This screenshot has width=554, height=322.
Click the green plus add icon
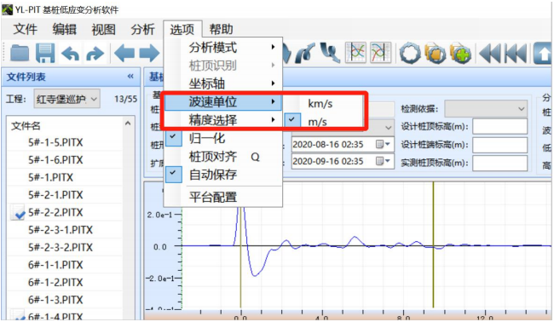click(x=461, y=54)
